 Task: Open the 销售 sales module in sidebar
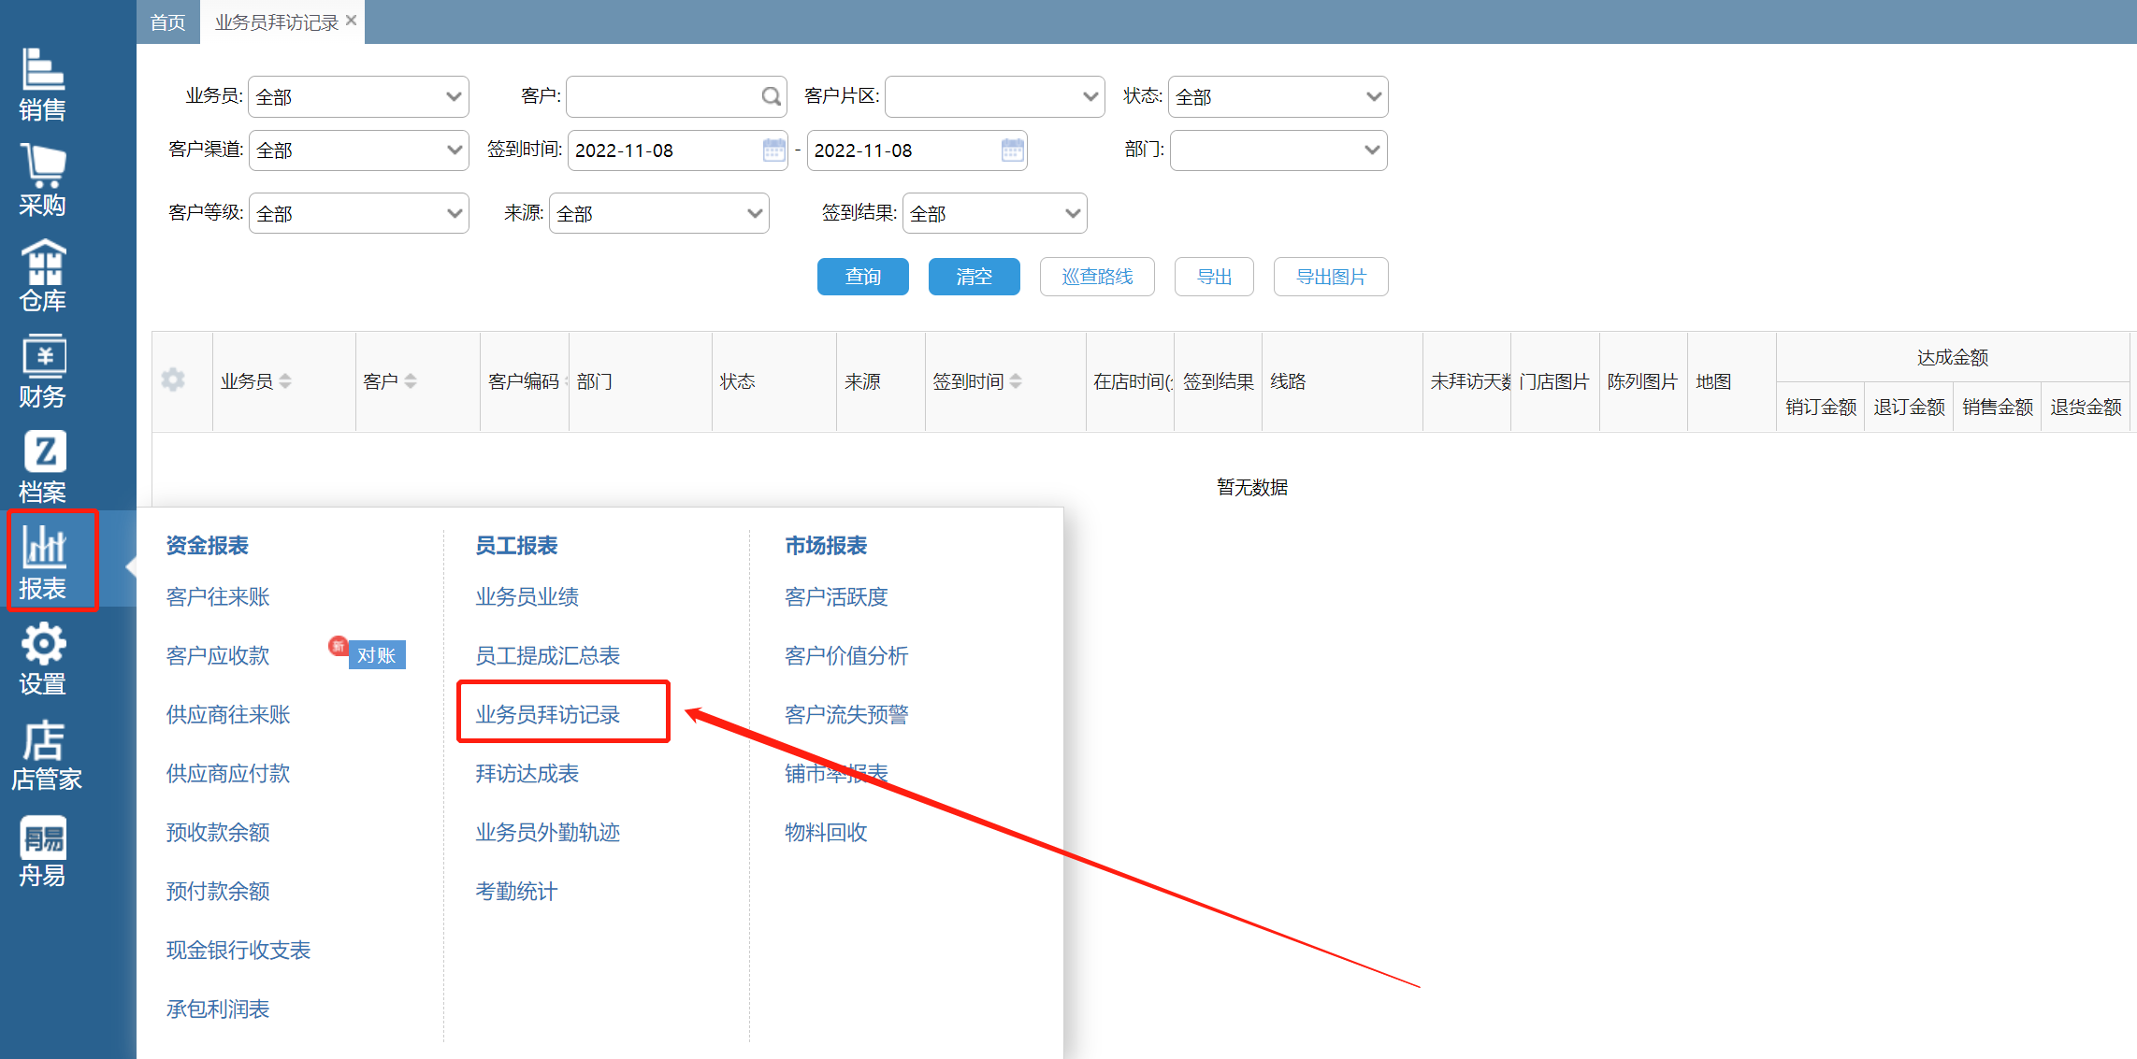click(x=43, y=85)
